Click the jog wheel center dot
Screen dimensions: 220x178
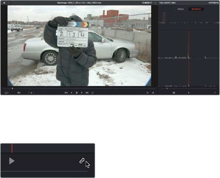31,93
